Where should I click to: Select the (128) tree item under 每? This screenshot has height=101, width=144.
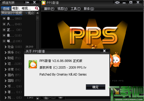[x=14, y=64]
